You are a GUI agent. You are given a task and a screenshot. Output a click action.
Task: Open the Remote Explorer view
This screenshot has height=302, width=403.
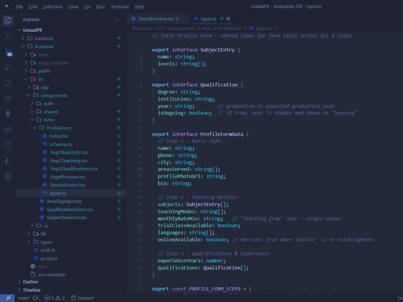[x=8, y=83]
